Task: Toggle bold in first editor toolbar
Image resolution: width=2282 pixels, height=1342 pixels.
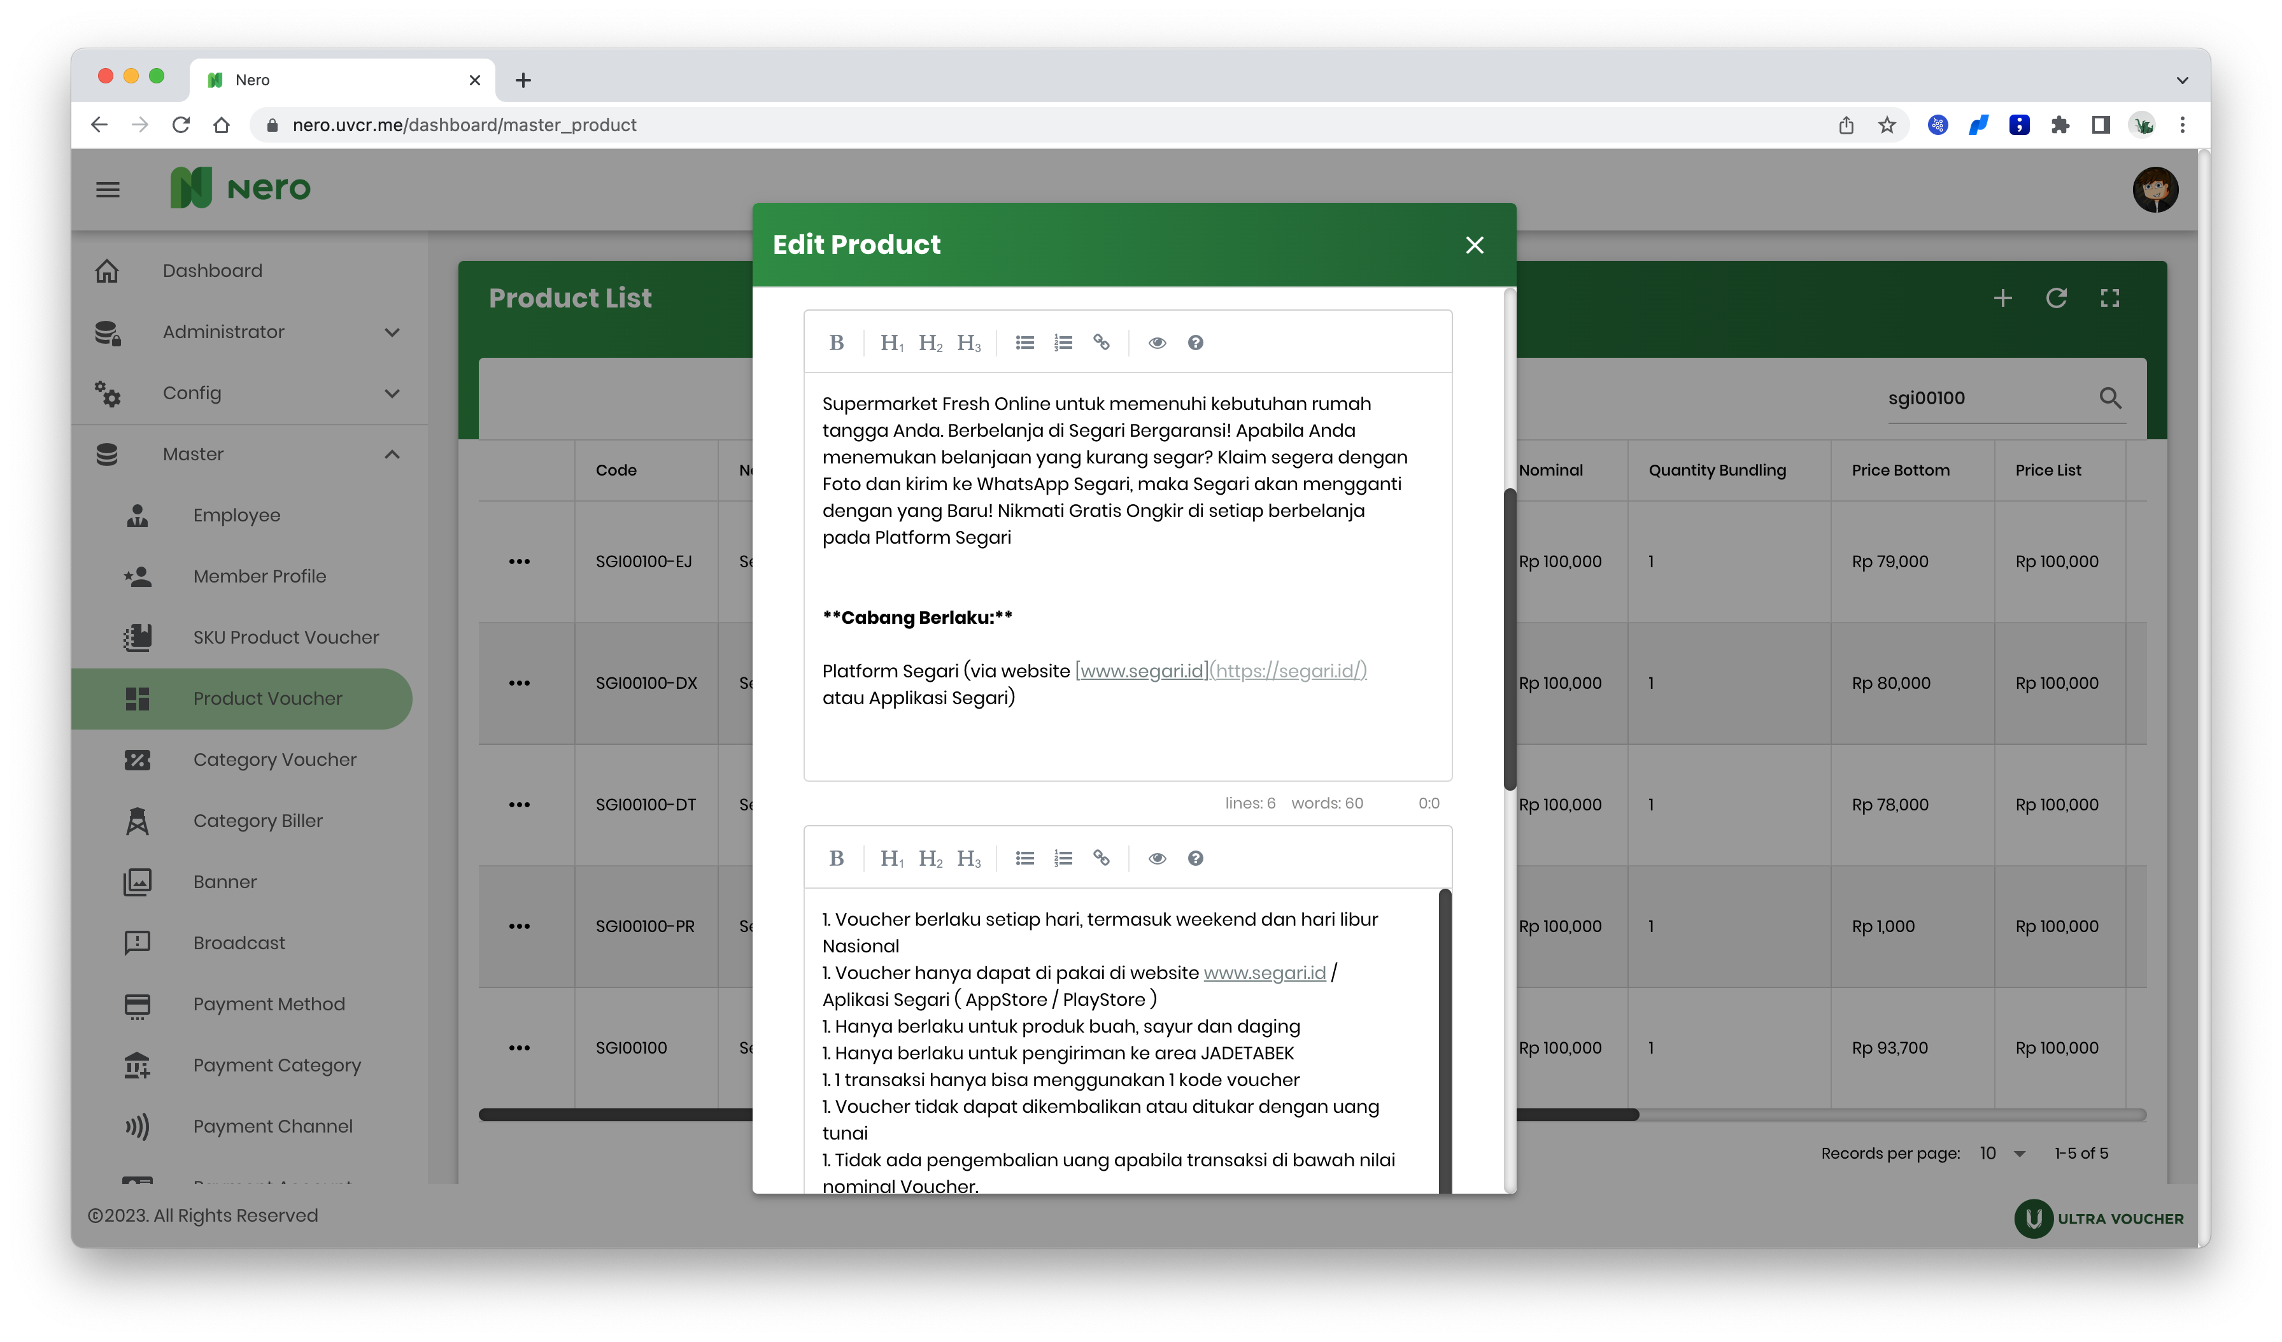Action: click(x=836, y=343)
